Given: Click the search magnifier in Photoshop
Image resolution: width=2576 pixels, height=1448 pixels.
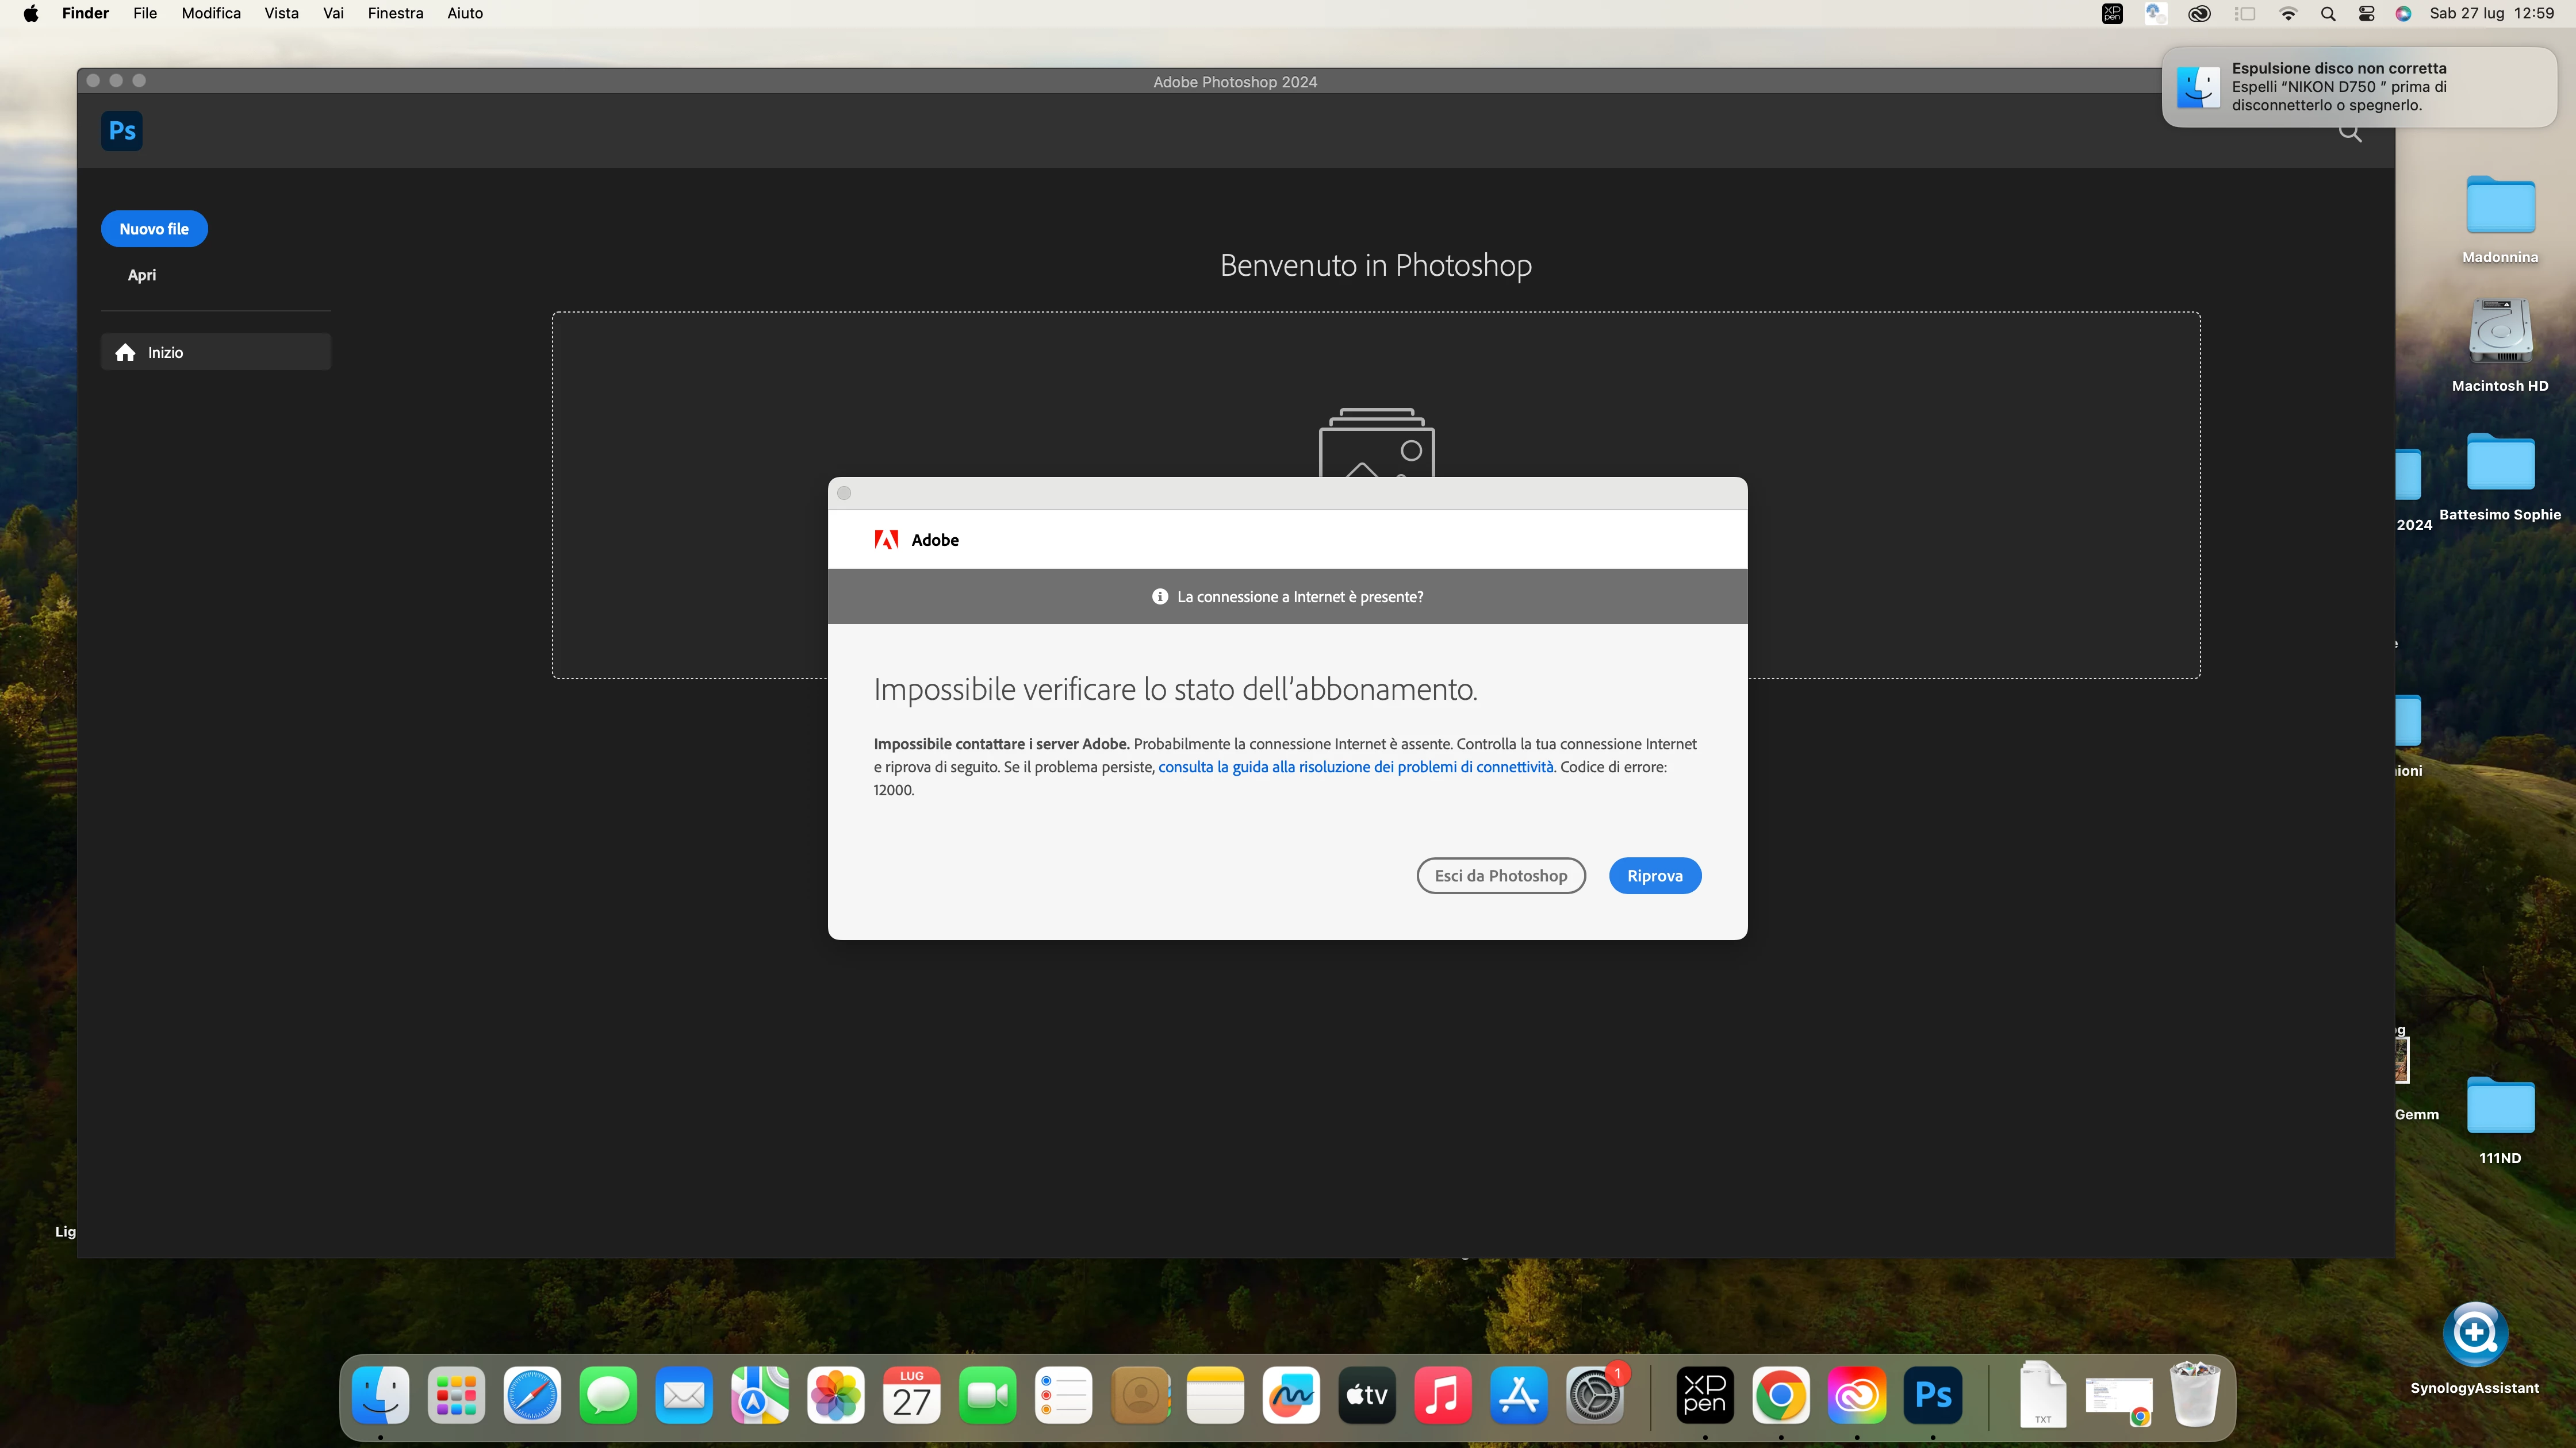Looking at the screenshot, I should (2350, 134).
